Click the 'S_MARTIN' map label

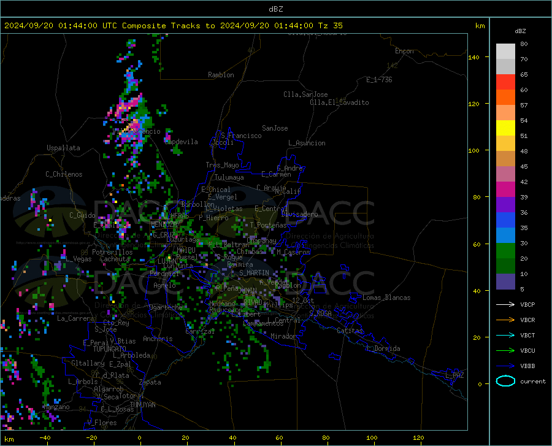pos(254,273)
